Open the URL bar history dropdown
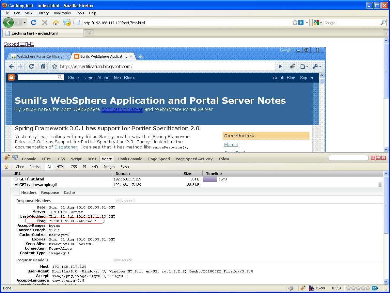 click(x=307, y=23)
